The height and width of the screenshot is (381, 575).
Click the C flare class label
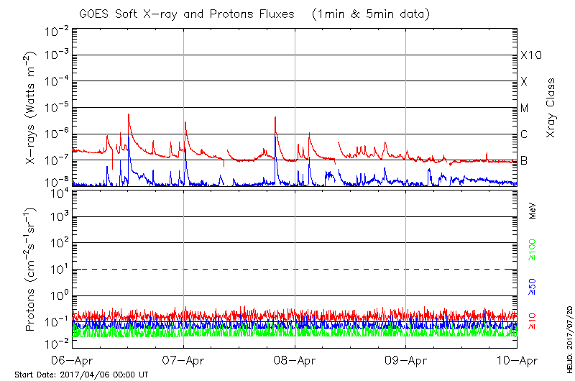click(525, 134)
